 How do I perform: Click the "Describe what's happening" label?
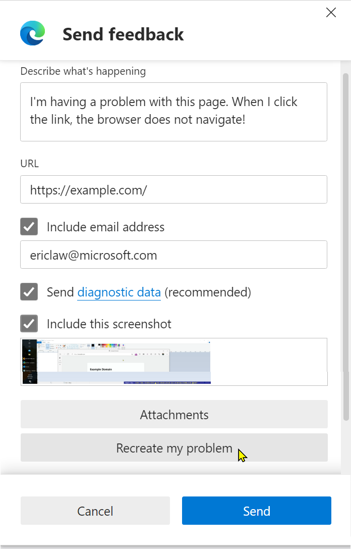click(83, 71)
